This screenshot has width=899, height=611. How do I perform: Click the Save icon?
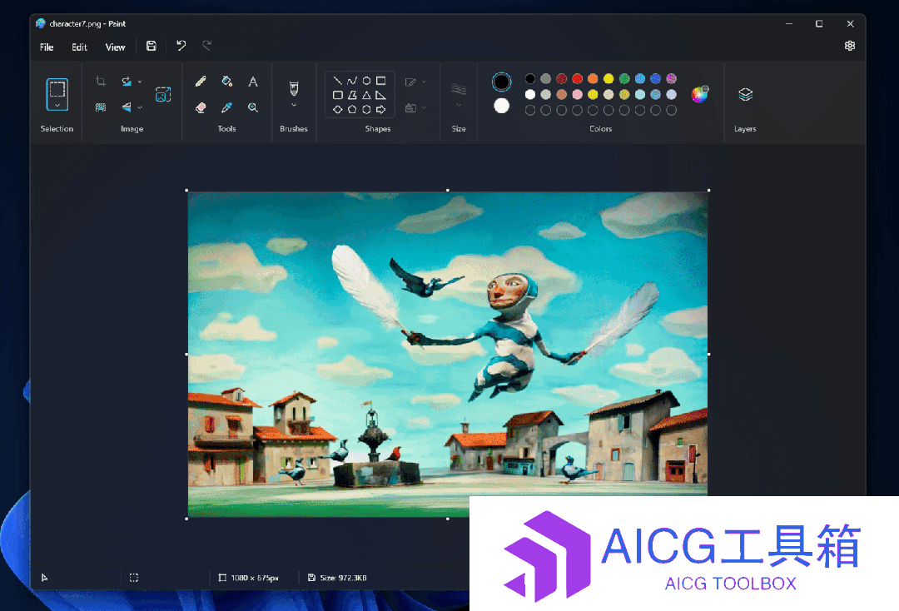151,46
